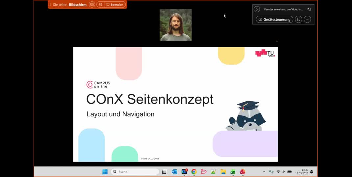Click the taskbar Suche search field
352x177 pixels.
tap(135, 172)
